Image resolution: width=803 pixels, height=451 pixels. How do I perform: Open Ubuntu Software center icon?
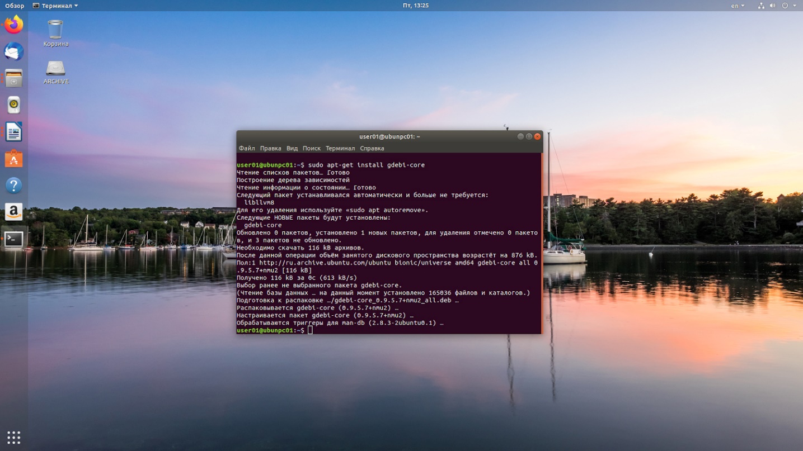[x=14, y=159]
